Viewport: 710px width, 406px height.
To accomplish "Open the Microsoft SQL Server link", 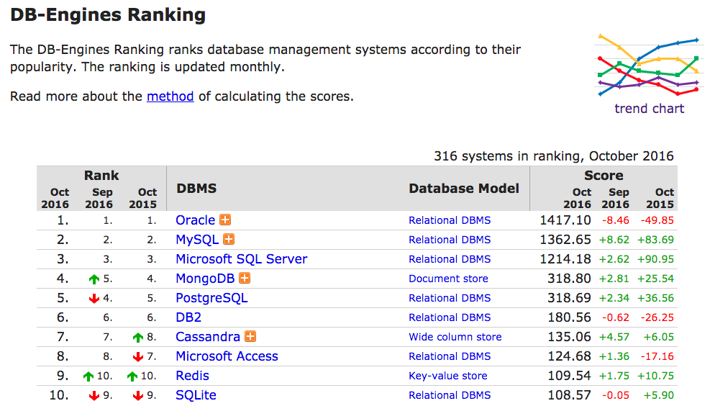I will (242, 258).
